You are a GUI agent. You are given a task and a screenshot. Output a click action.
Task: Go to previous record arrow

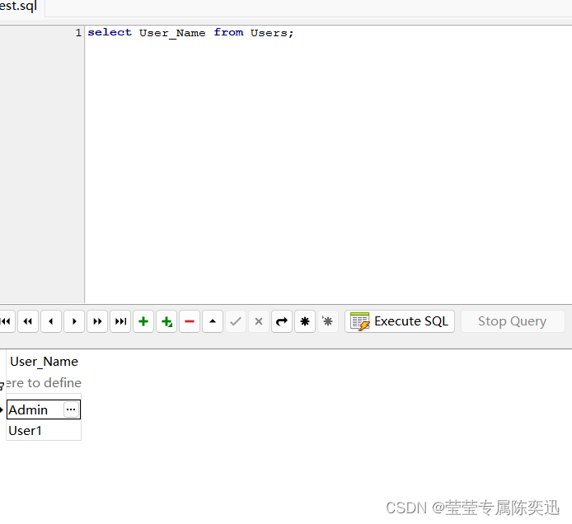point(51,321)
